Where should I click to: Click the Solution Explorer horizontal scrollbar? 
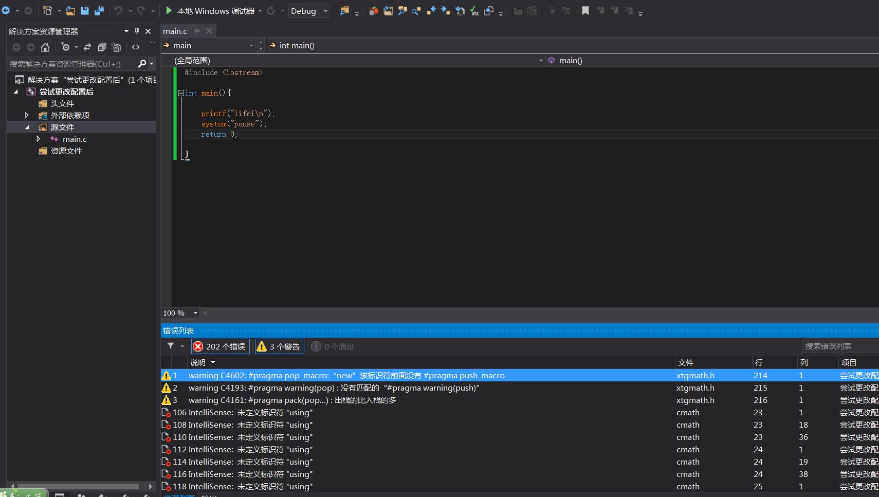click(78, 486)
